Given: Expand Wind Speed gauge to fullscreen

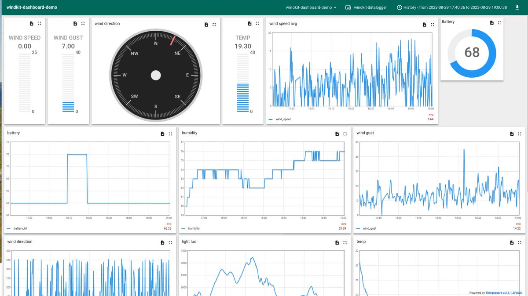Looking at the screenshot, I should click(x=39, y=24).
